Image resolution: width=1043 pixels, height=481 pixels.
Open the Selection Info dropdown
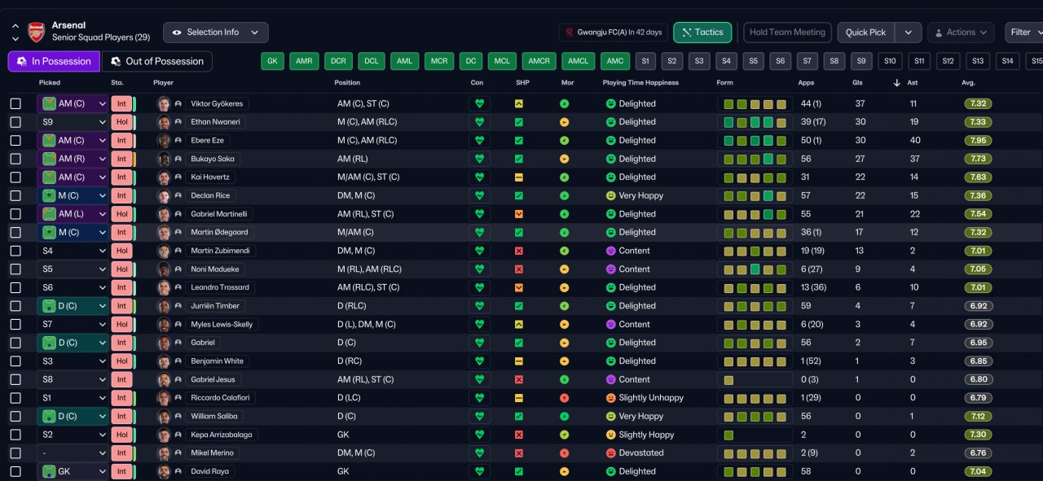point(216,33)
